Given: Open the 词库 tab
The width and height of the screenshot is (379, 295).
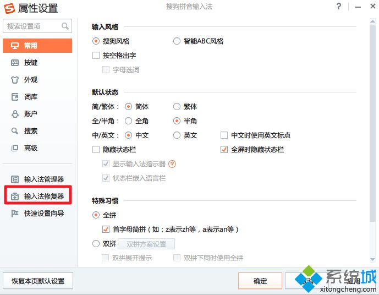Looking at the screenshot, I should click(x=37, y=97).
